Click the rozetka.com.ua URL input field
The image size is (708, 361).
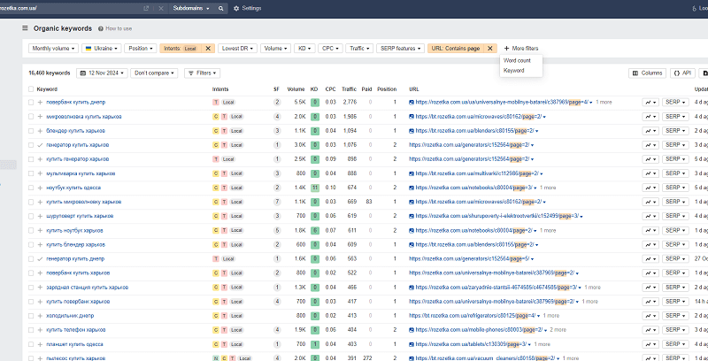point(70,9)
